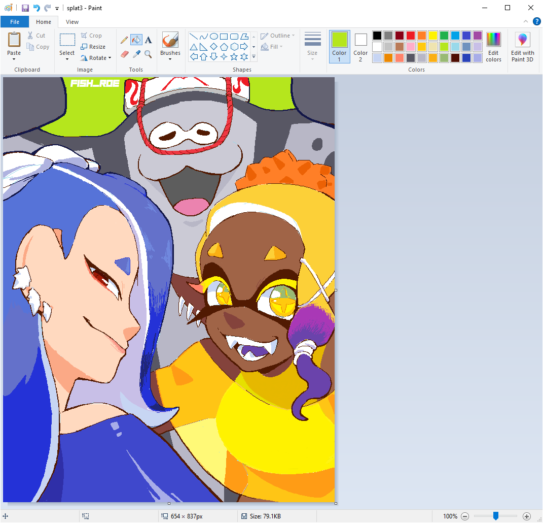The width and height of the screenshot is (543, 523).
Task: Pick the pink swatch in second row
Action: point(411,47)
